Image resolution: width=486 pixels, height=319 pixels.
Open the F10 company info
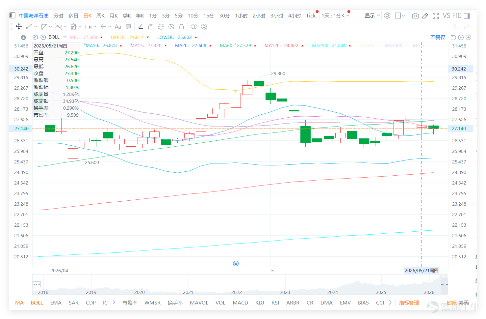[x=457, y=15]
